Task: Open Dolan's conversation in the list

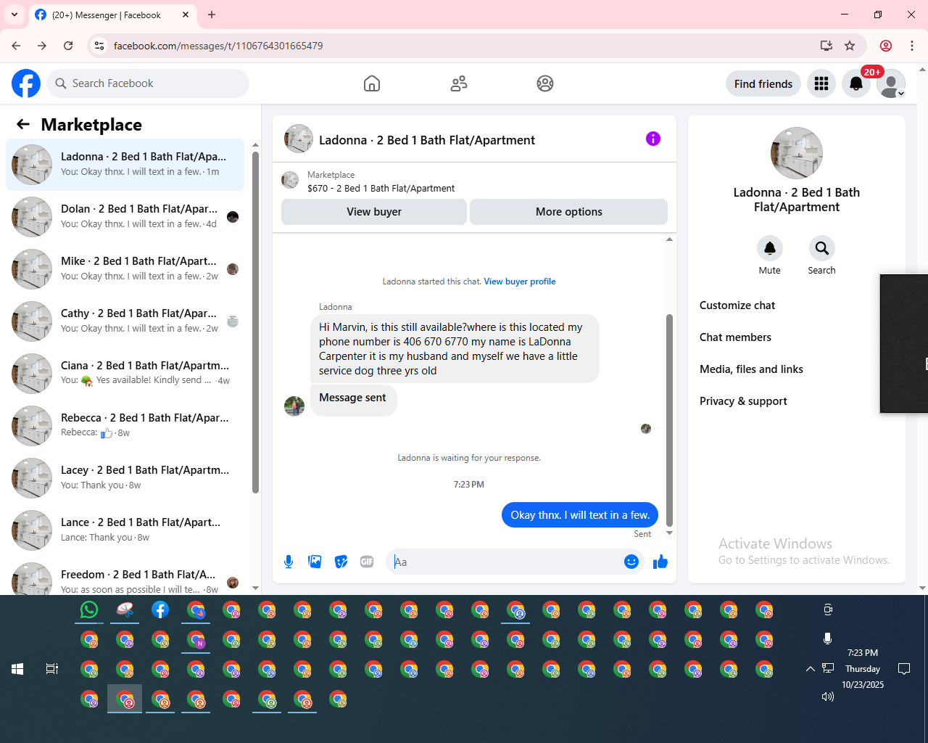Action: [125, 217]
